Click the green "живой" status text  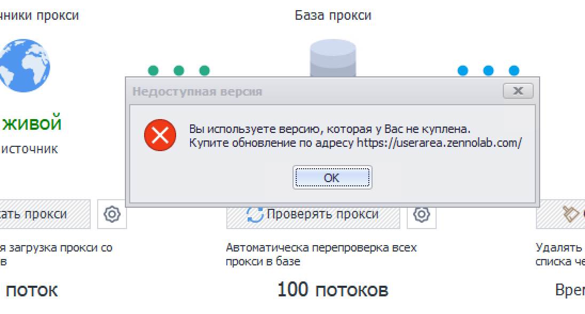tap(33, 124)
